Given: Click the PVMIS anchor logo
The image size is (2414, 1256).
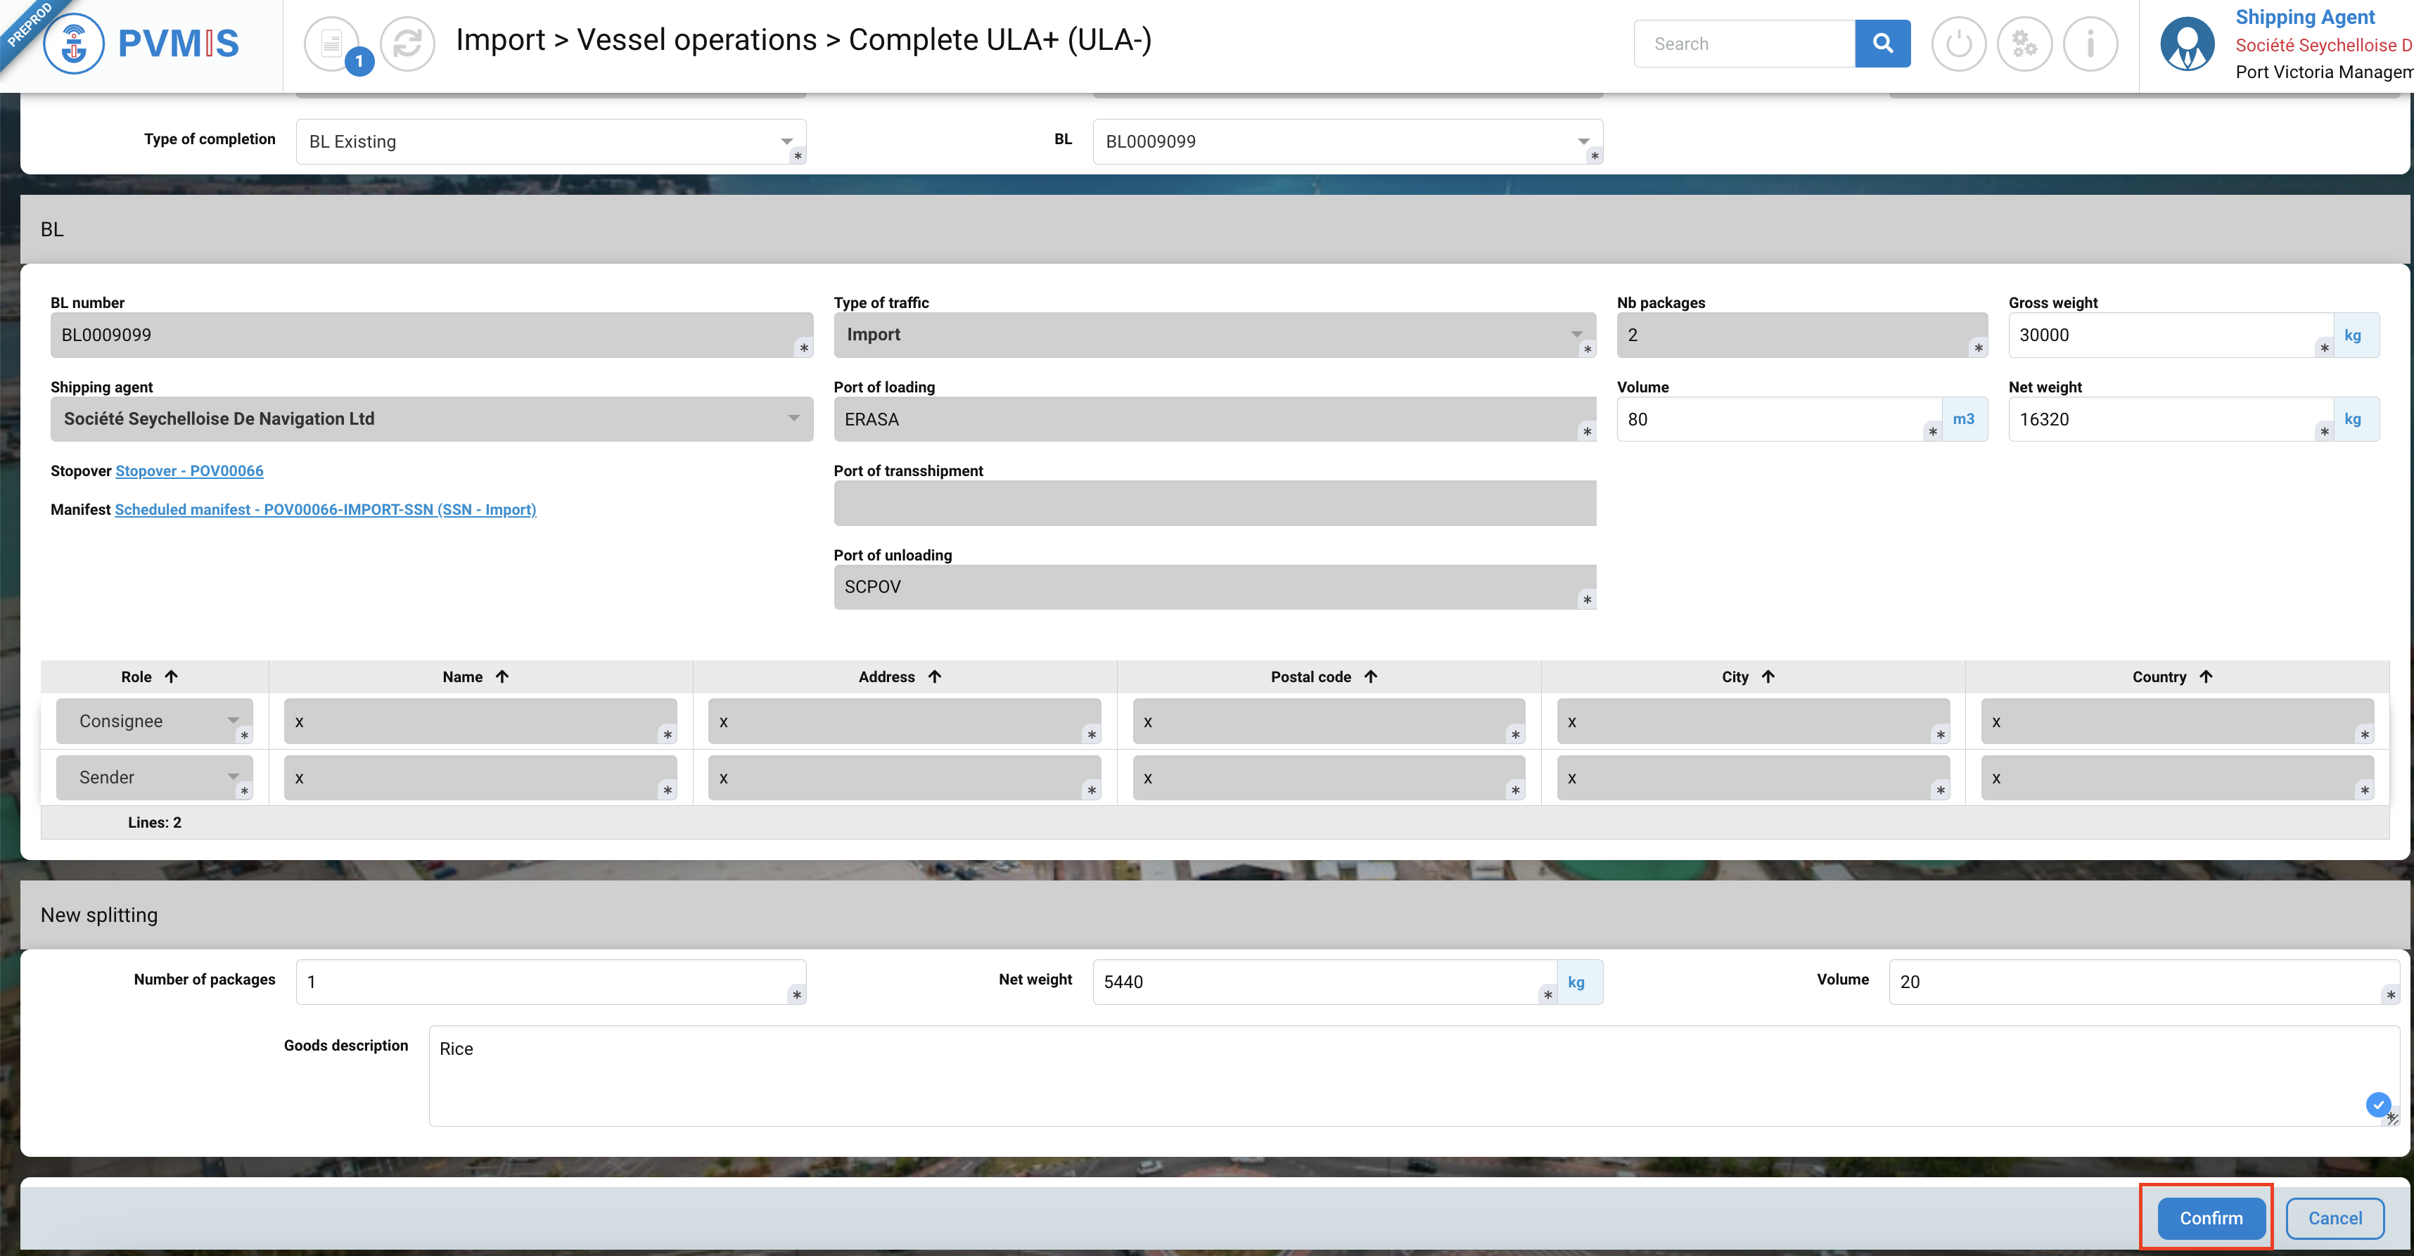Looking at the screenshot, I should click(74, 43).
